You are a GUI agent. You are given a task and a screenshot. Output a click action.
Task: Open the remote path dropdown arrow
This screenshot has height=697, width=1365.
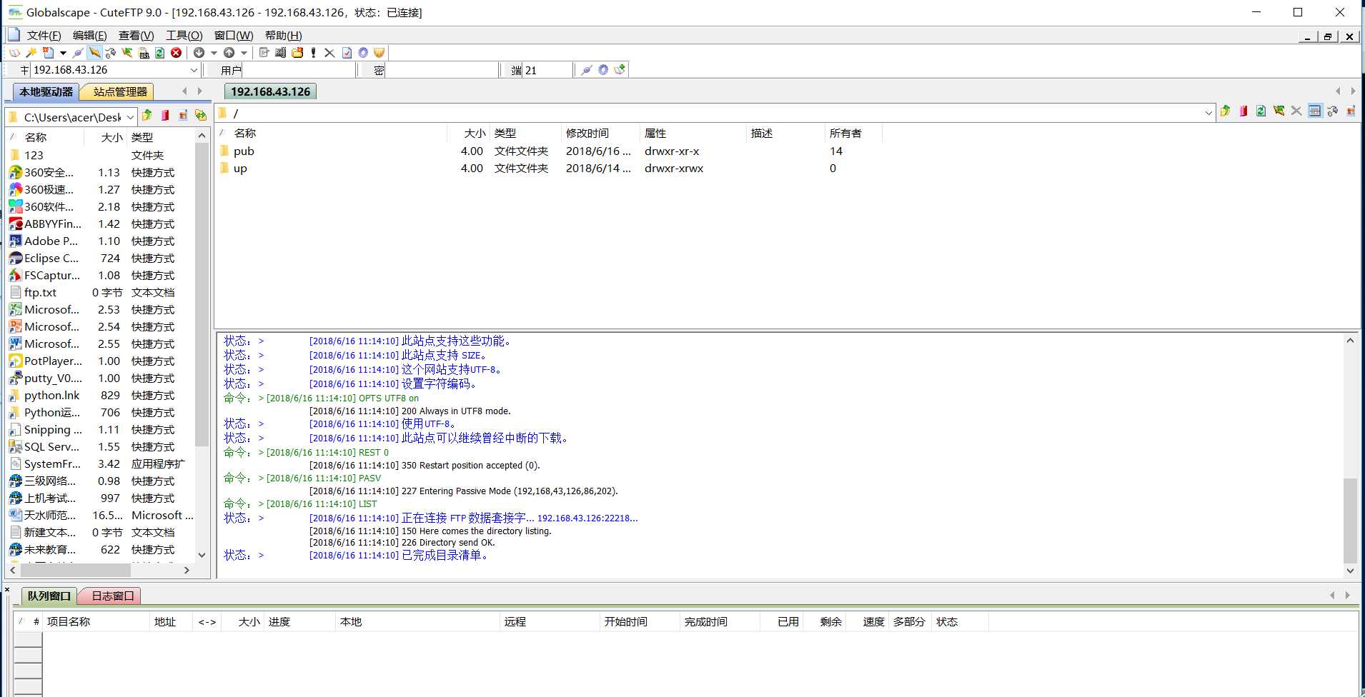click(x=1208, y=113)
